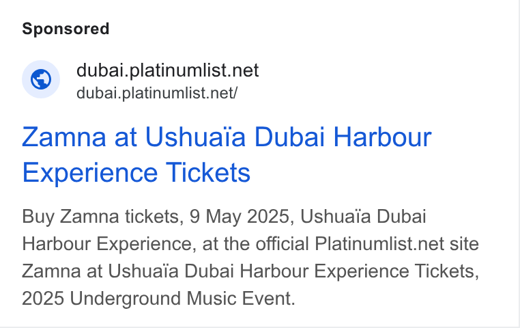This screenshot has height=328, width=520.
Task: Click the word "Zamna" in blue headline
Action: point(64,137)
